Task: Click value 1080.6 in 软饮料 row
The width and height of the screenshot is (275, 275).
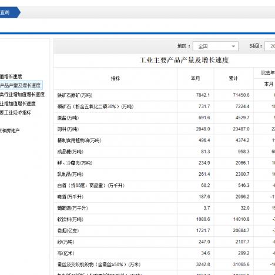Action: [203, 219]
